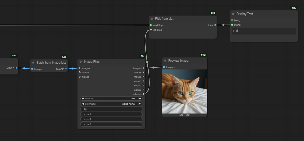Image resolution: width=304 pixels, height=141 pixels.
Task: Click the #22 node ID badge
Action: [64, 56]
